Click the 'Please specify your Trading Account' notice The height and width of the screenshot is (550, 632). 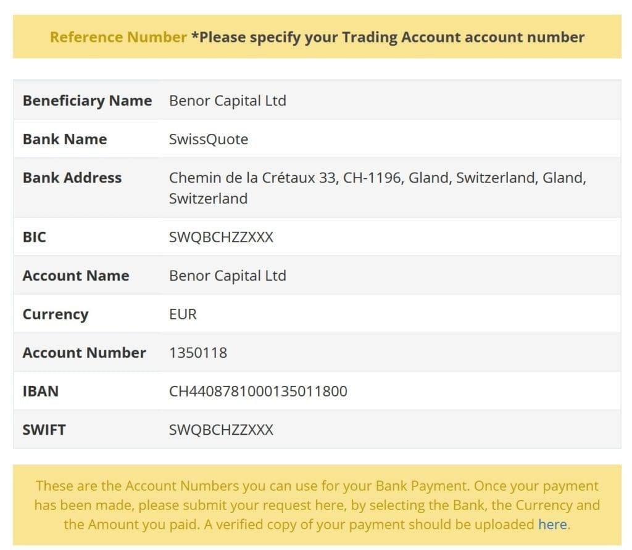click(x=388, y=37)
